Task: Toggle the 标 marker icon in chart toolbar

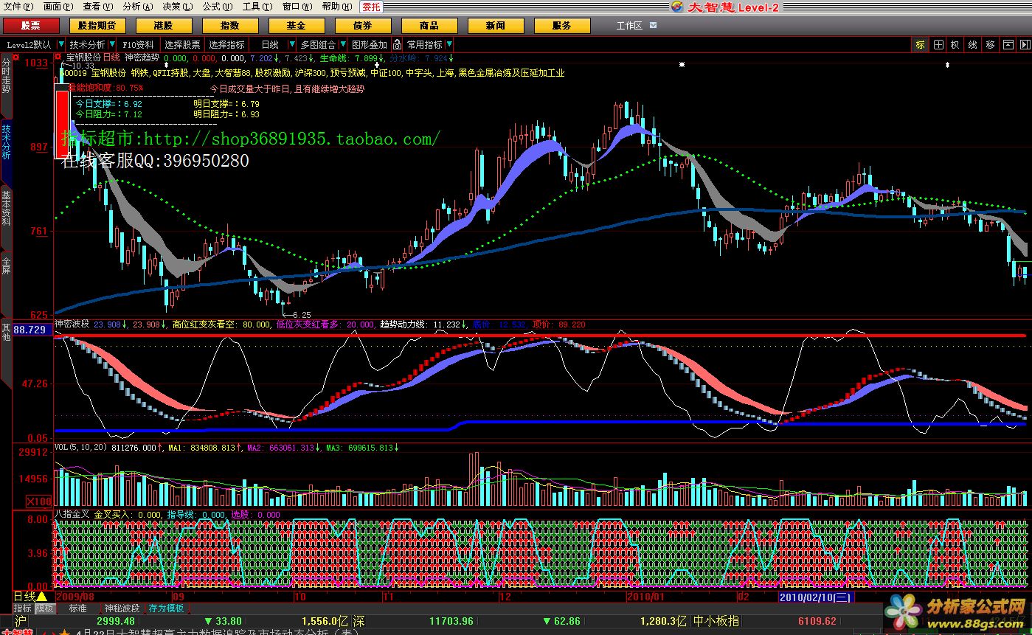Action: pos(920,45)
